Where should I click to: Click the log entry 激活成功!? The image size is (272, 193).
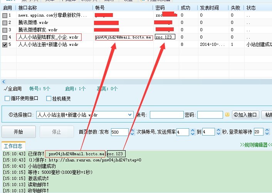[x=26, y=178]
